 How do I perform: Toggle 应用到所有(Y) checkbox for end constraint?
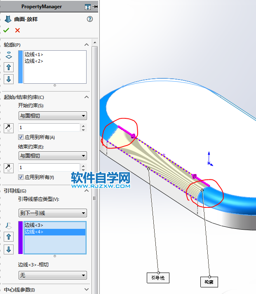[x=21, y=177]
